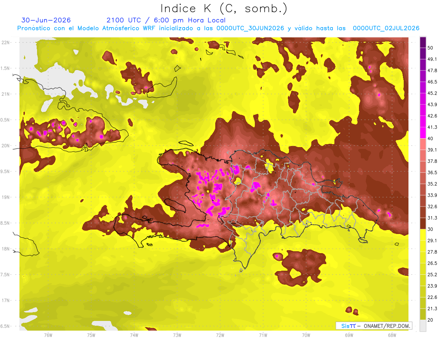Click the "72W" longitude label
The image size is (440, 340).
220,335
